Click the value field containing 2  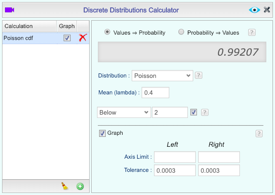pos(170,113)
